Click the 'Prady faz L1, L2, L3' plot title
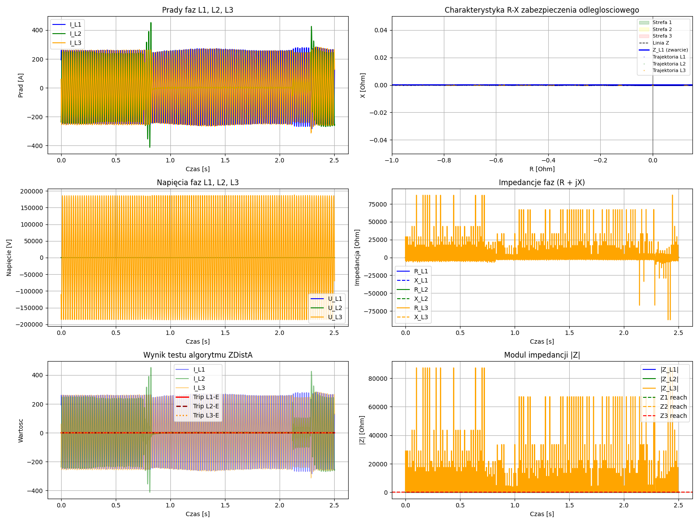699x524 pixels. [x=197, y=10]
